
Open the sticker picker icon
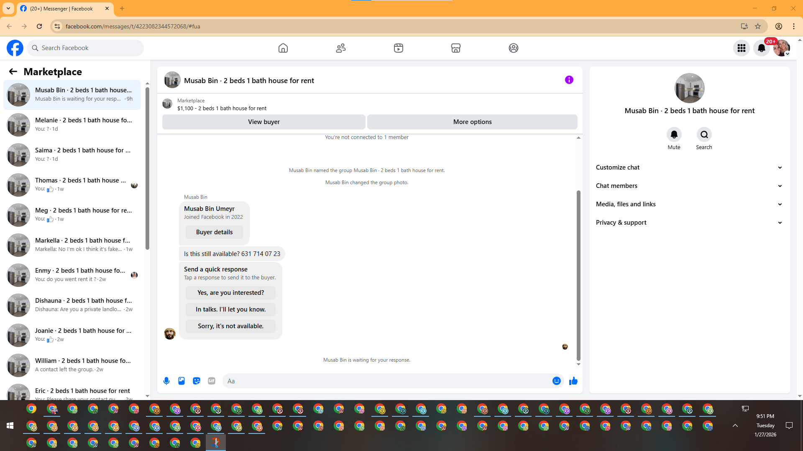pyautogui.click(x=197, y=381)
